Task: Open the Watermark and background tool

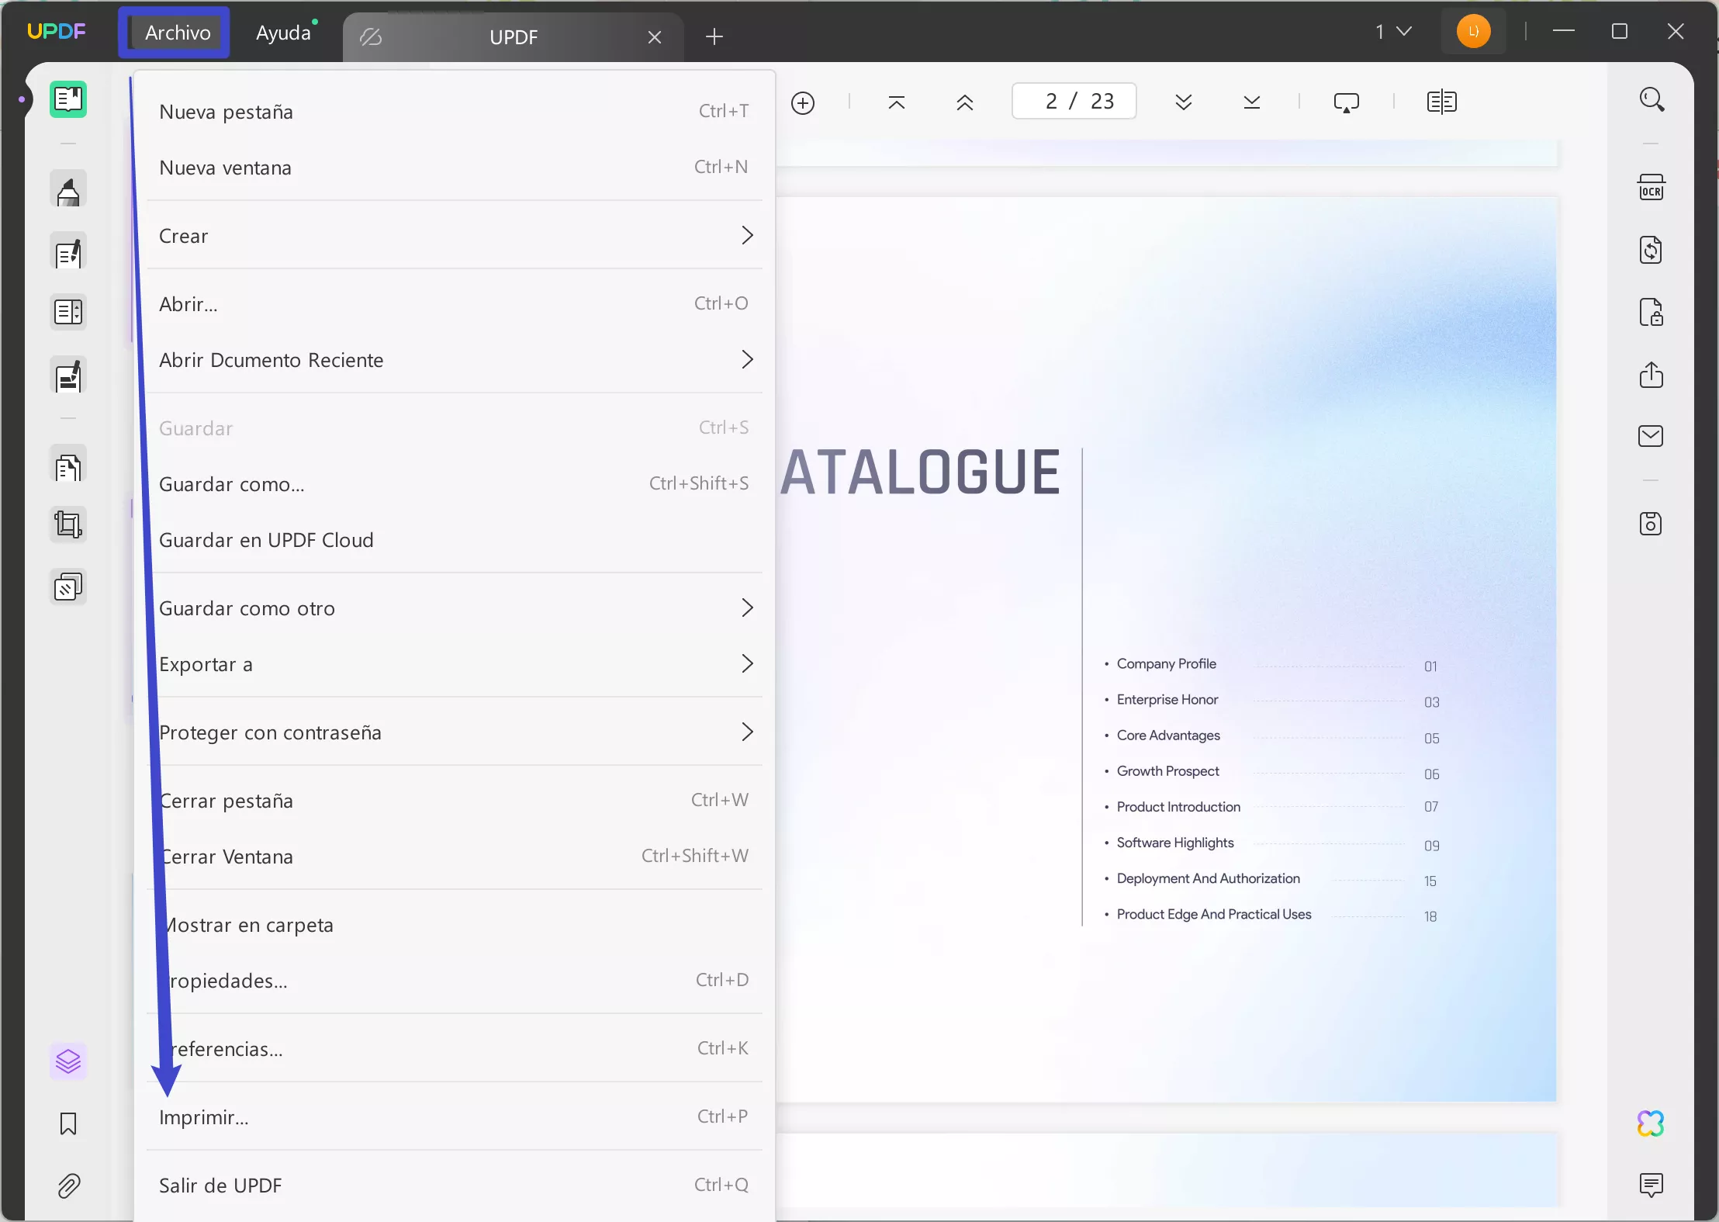Action: pos(68,587)
